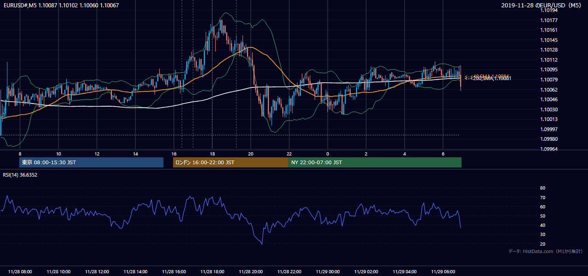Click the bottom time label 11/29 04:00
The image size is (588, 276).
[x=404, y=272]
